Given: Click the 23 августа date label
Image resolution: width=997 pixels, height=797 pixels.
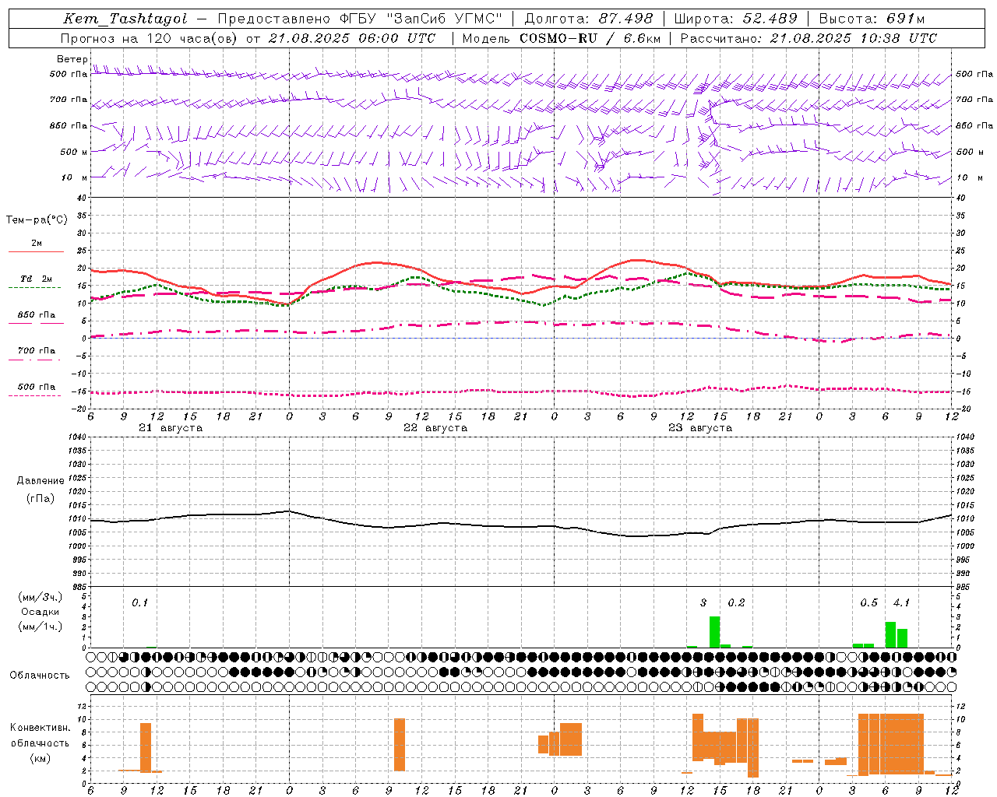Looking at the screenshot, I should tap(700, 428).
